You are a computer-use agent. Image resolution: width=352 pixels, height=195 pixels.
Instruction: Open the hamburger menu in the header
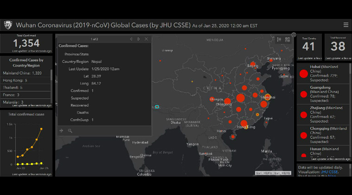coord(346,25)
